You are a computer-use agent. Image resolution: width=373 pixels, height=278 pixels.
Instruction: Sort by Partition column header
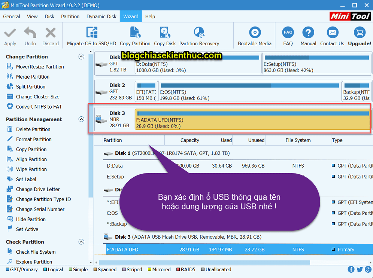click(x=134, y=140)
